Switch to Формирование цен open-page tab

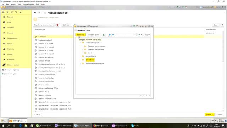[x=9, y=74]
